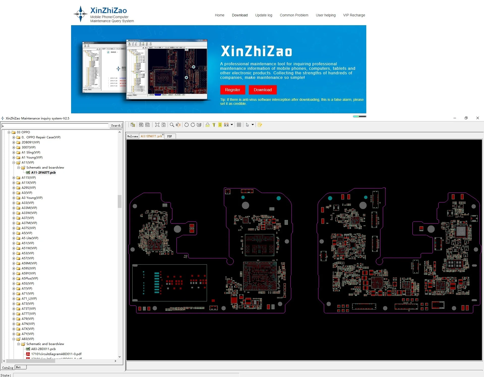Rotate board counterclockwise
This screenshot has height=377, width=484.
(x=187, y=125)
